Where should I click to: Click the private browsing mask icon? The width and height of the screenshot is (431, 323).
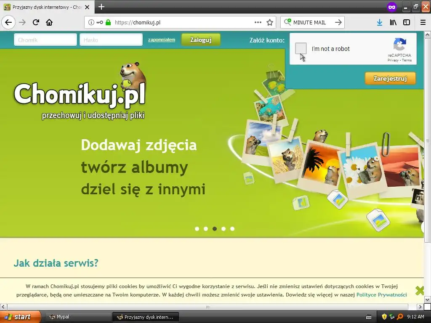pos(392,7)
